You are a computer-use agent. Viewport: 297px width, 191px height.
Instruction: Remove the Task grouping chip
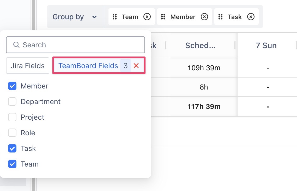[251, 17]
